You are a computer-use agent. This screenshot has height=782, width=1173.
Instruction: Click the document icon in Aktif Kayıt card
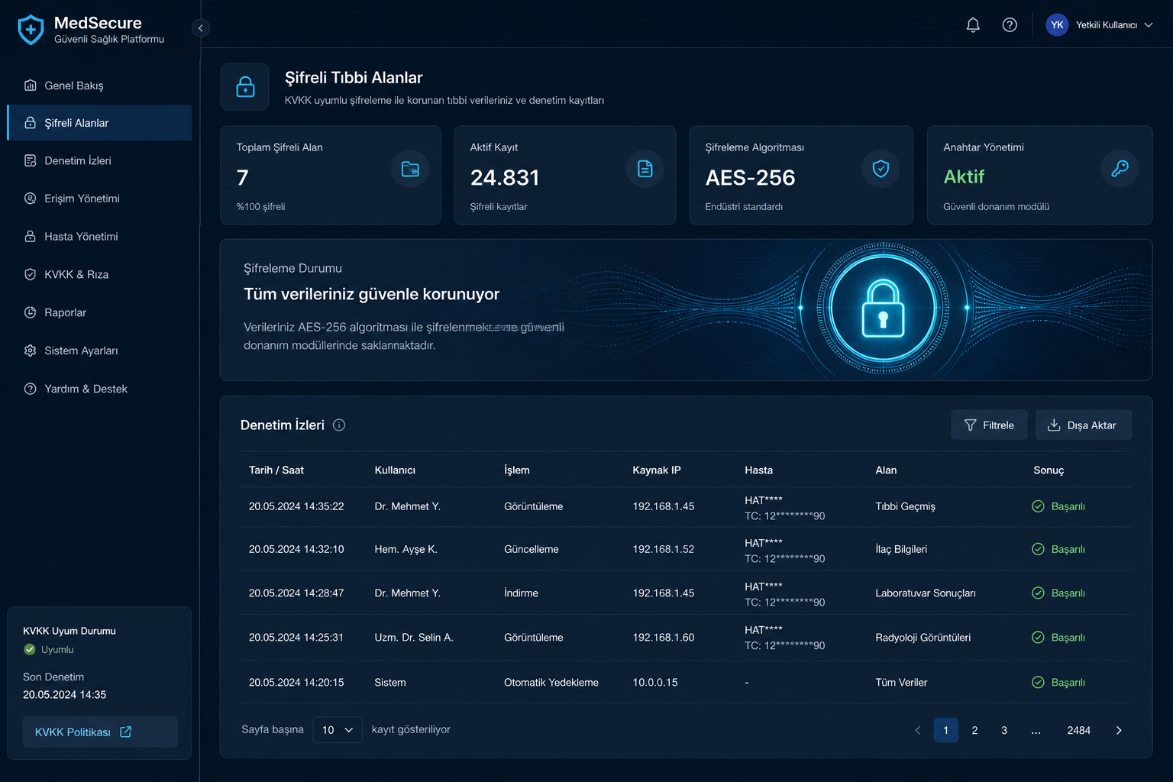point(645,169)
